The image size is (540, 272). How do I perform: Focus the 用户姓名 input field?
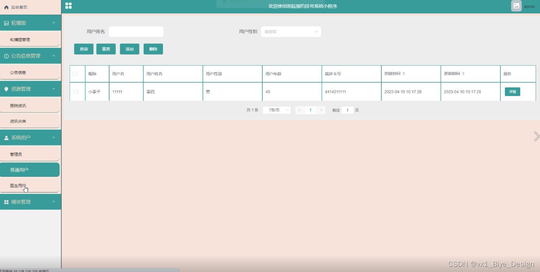click(x=136, y=32)
